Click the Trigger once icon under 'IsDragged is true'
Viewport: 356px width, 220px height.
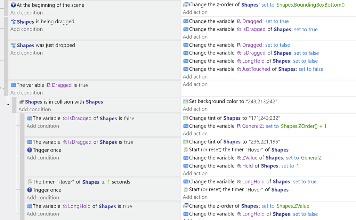(x=30, y=150)
